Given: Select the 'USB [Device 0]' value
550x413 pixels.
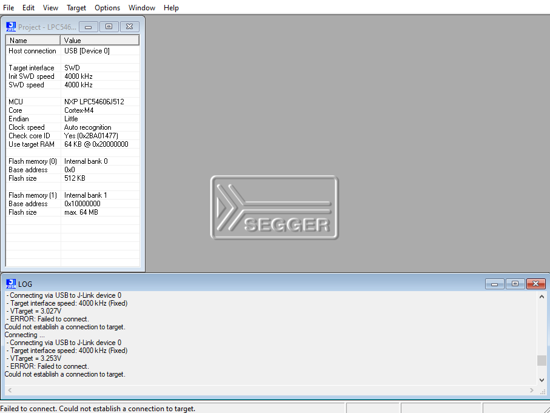Looking at the screenshot, I should point(87,51).
